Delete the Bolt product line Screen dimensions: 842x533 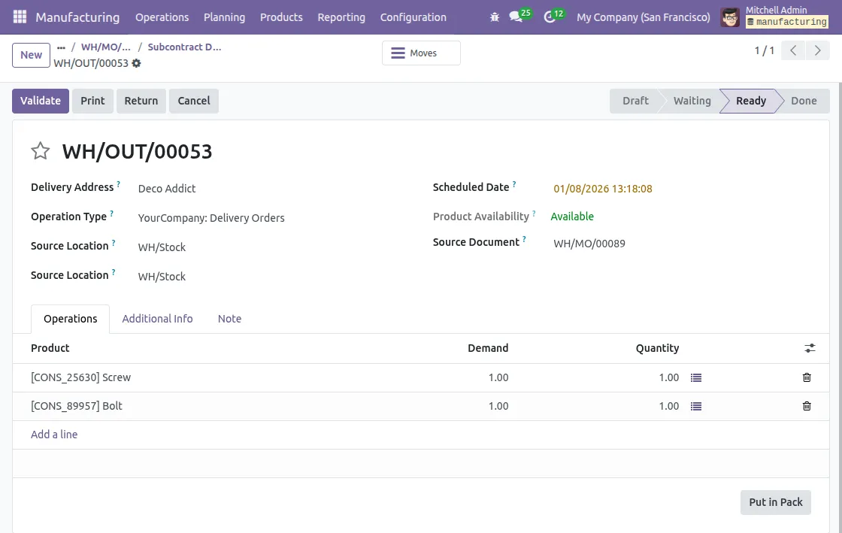click(807, 406)
